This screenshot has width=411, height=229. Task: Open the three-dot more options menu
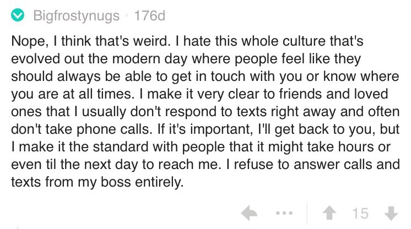click(x=284, y=213)
